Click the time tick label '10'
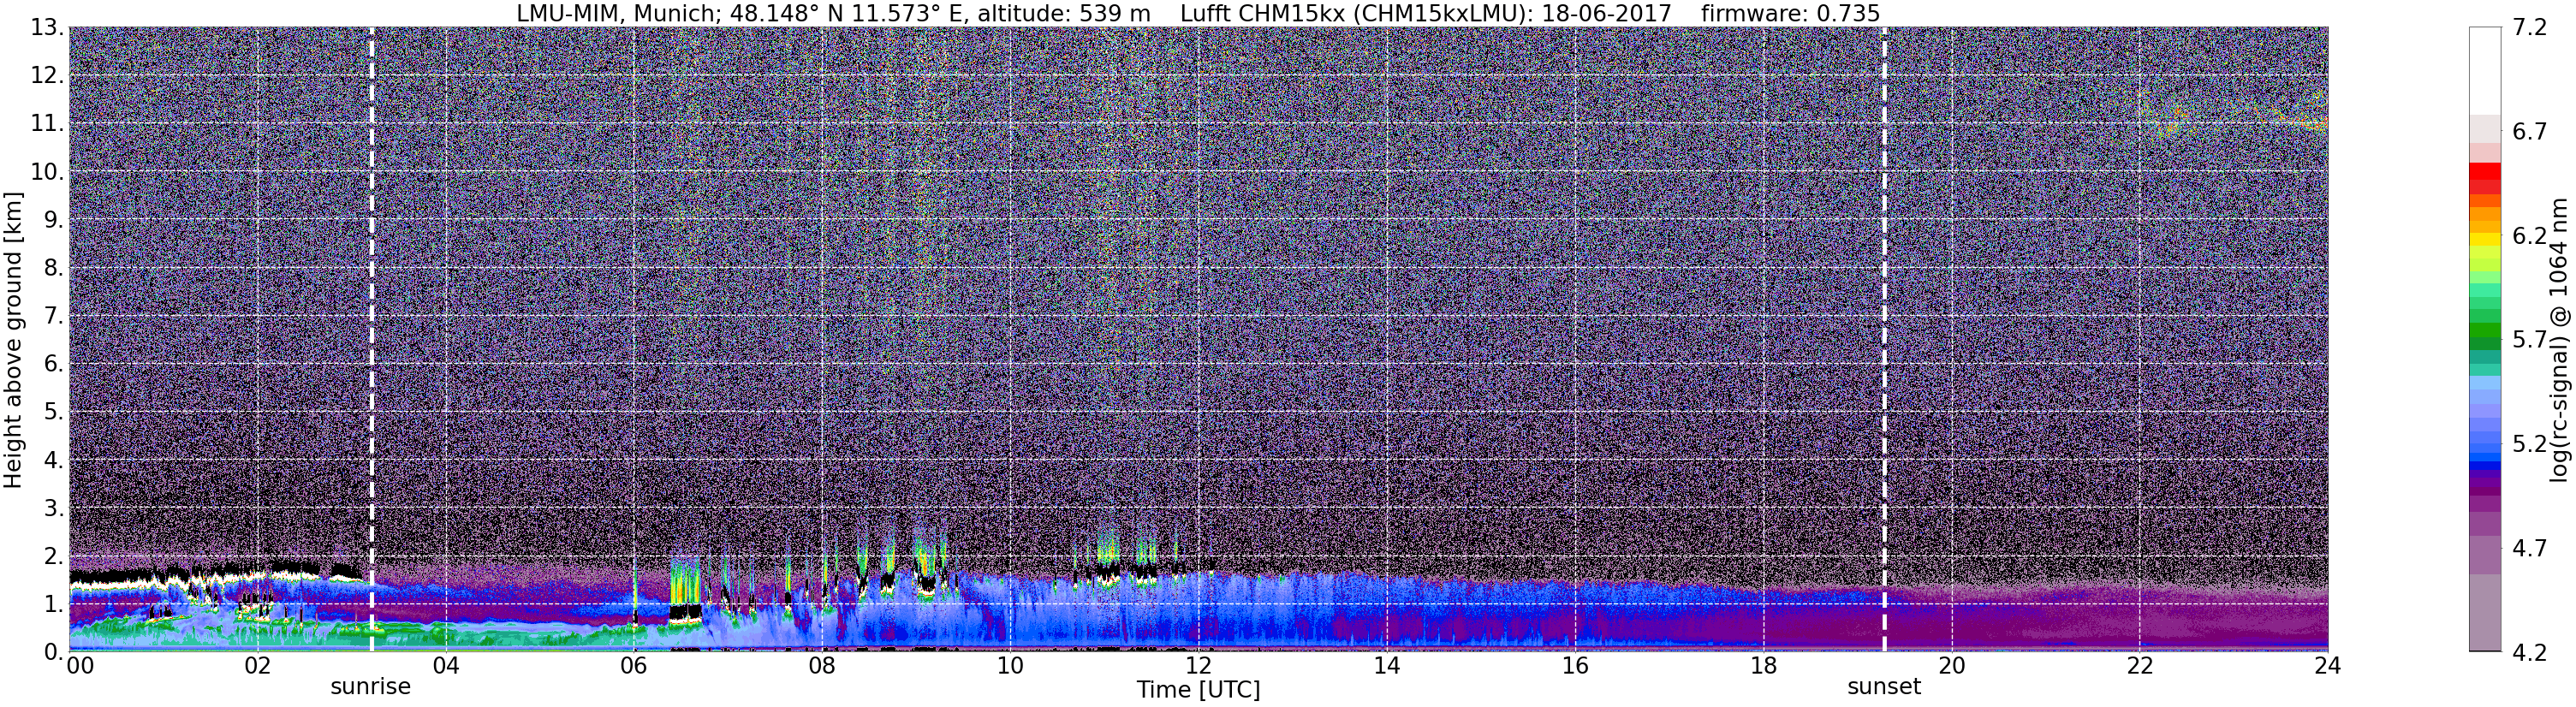 [1010, 665]
